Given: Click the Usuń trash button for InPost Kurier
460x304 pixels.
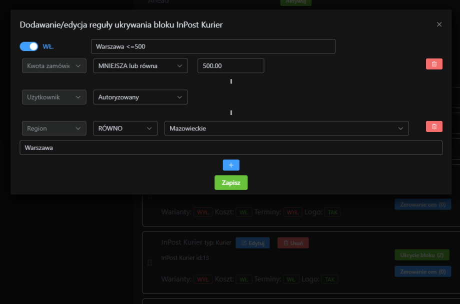Looking at the screenshot, I should [x=293, y=243].
